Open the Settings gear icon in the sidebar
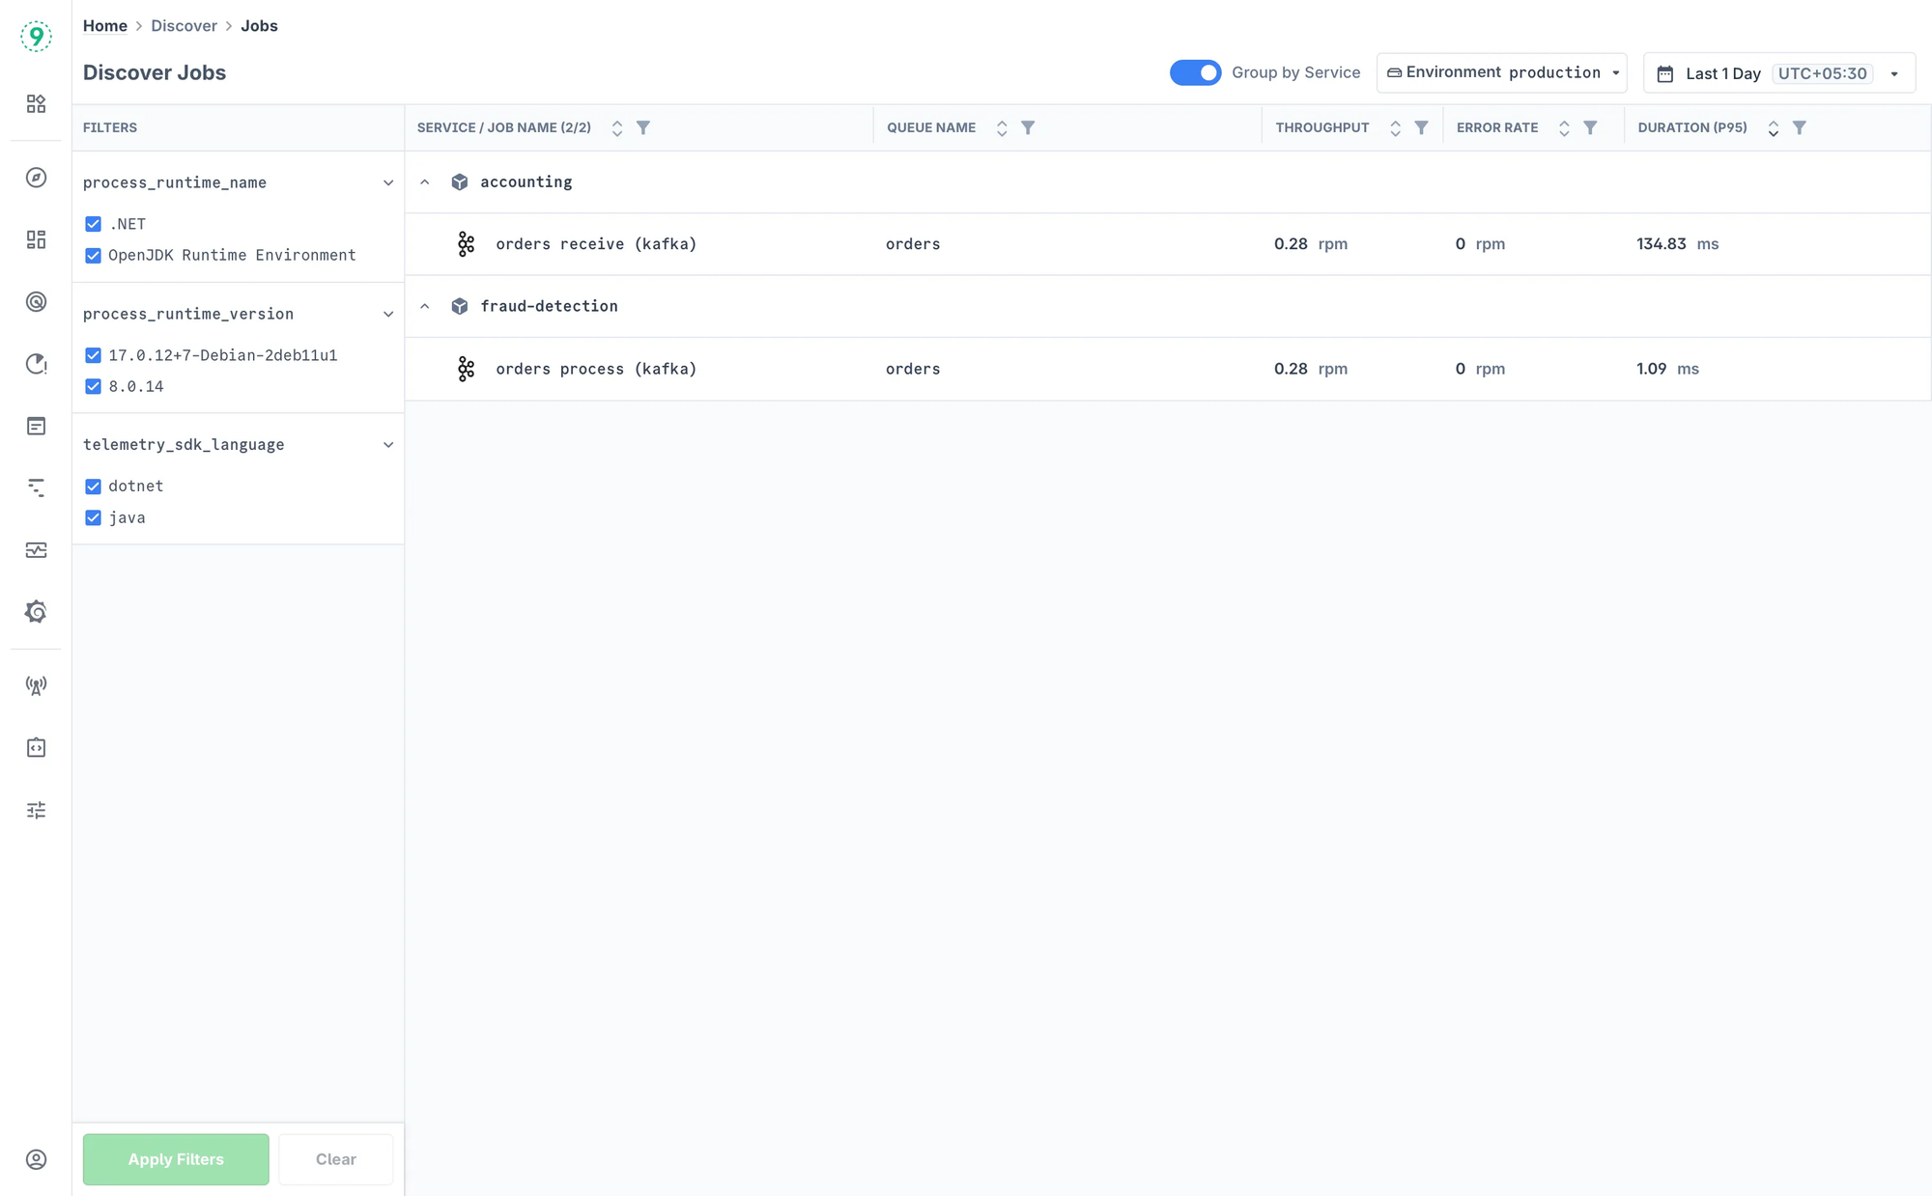The image size is (1932, 1196). click(36, 611)
